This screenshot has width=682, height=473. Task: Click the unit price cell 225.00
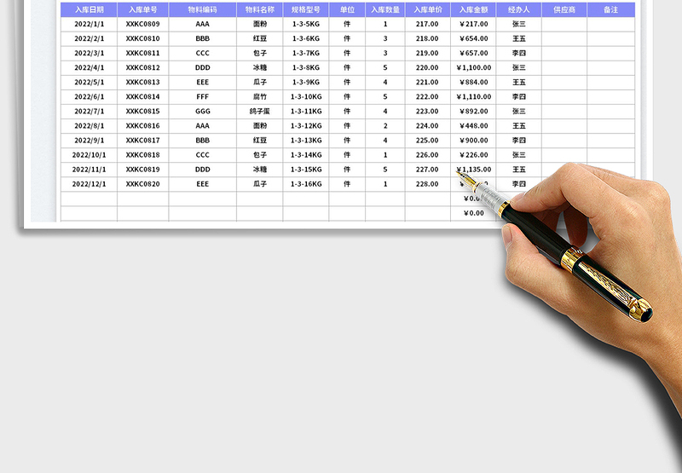click(427, 140)
